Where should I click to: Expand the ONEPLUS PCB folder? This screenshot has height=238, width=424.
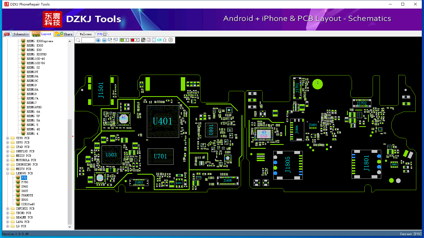[x=8, y=151]
